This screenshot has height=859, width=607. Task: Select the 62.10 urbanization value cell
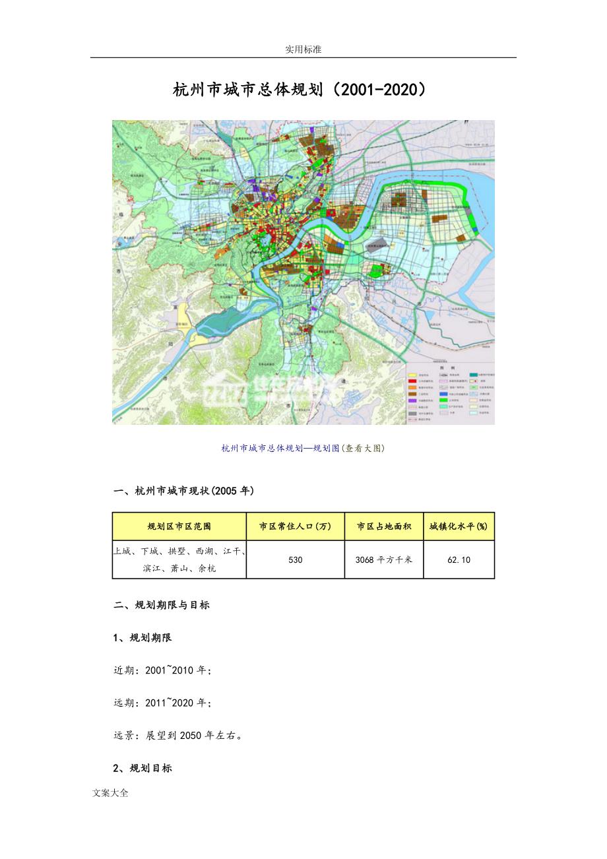tap(459, 559)
